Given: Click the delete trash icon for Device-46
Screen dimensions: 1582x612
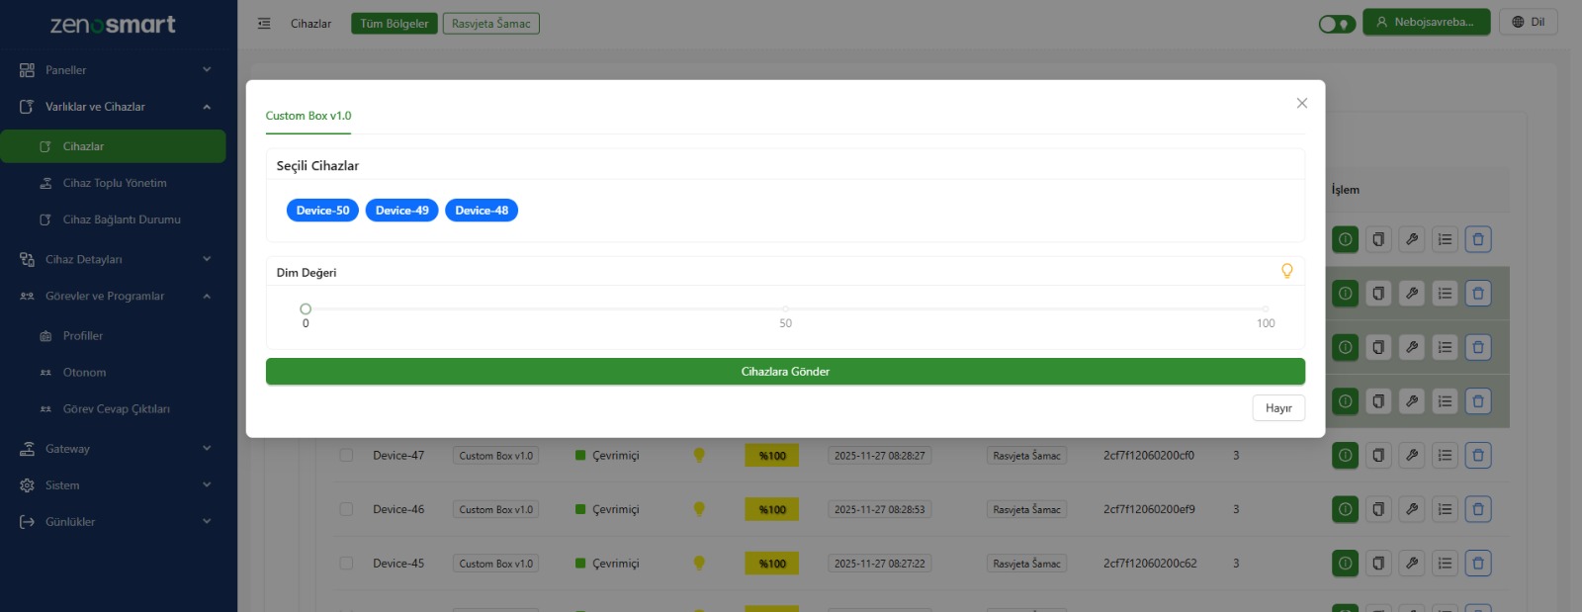Looking at the screenshot, I should click(x=1477, y=510).
